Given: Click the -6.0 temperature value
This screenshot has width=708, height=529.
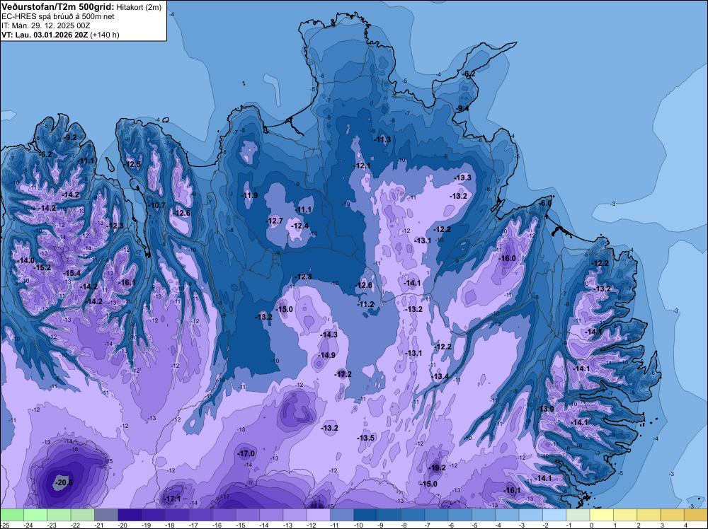Looking at the screenshot, I should coord(545,204).
